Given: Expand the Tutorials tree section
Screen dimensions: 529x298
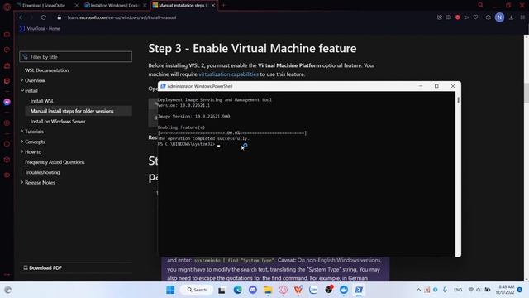Looking at the screenshot, I should coord(22,132).
